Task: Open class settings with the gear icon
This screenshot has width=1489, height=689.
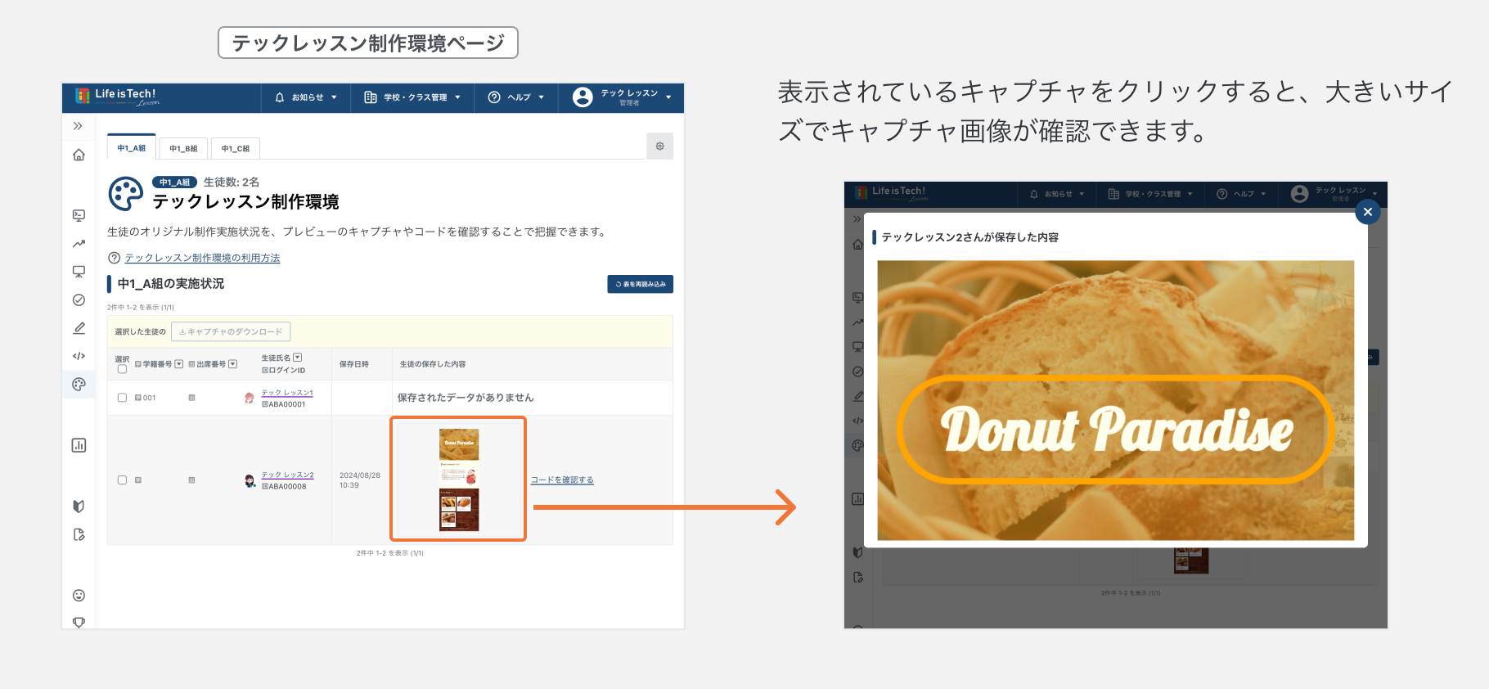Action: pyautogui.click(x=659, y=146)
